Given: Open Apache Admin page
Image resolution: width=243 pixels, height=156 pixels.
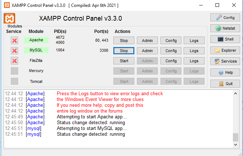Looking at the screenshot, I should click(x=147, y=41).
